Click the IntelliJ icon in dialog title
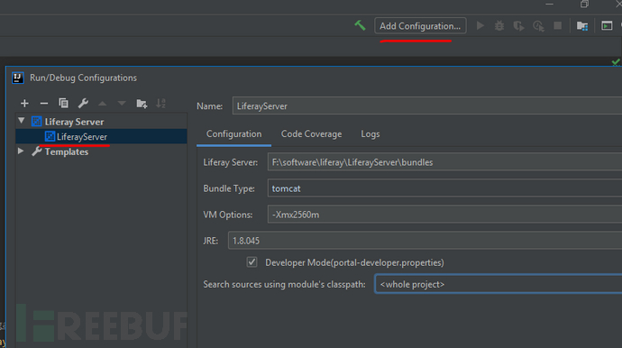The image size is (622, 348). (x=18, y=78)
